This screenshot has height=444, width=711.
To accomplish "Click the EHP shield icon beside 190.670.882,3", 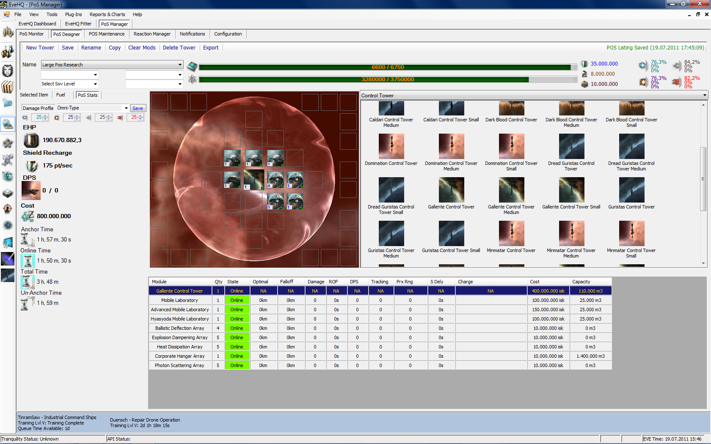I will click(31, 140).
